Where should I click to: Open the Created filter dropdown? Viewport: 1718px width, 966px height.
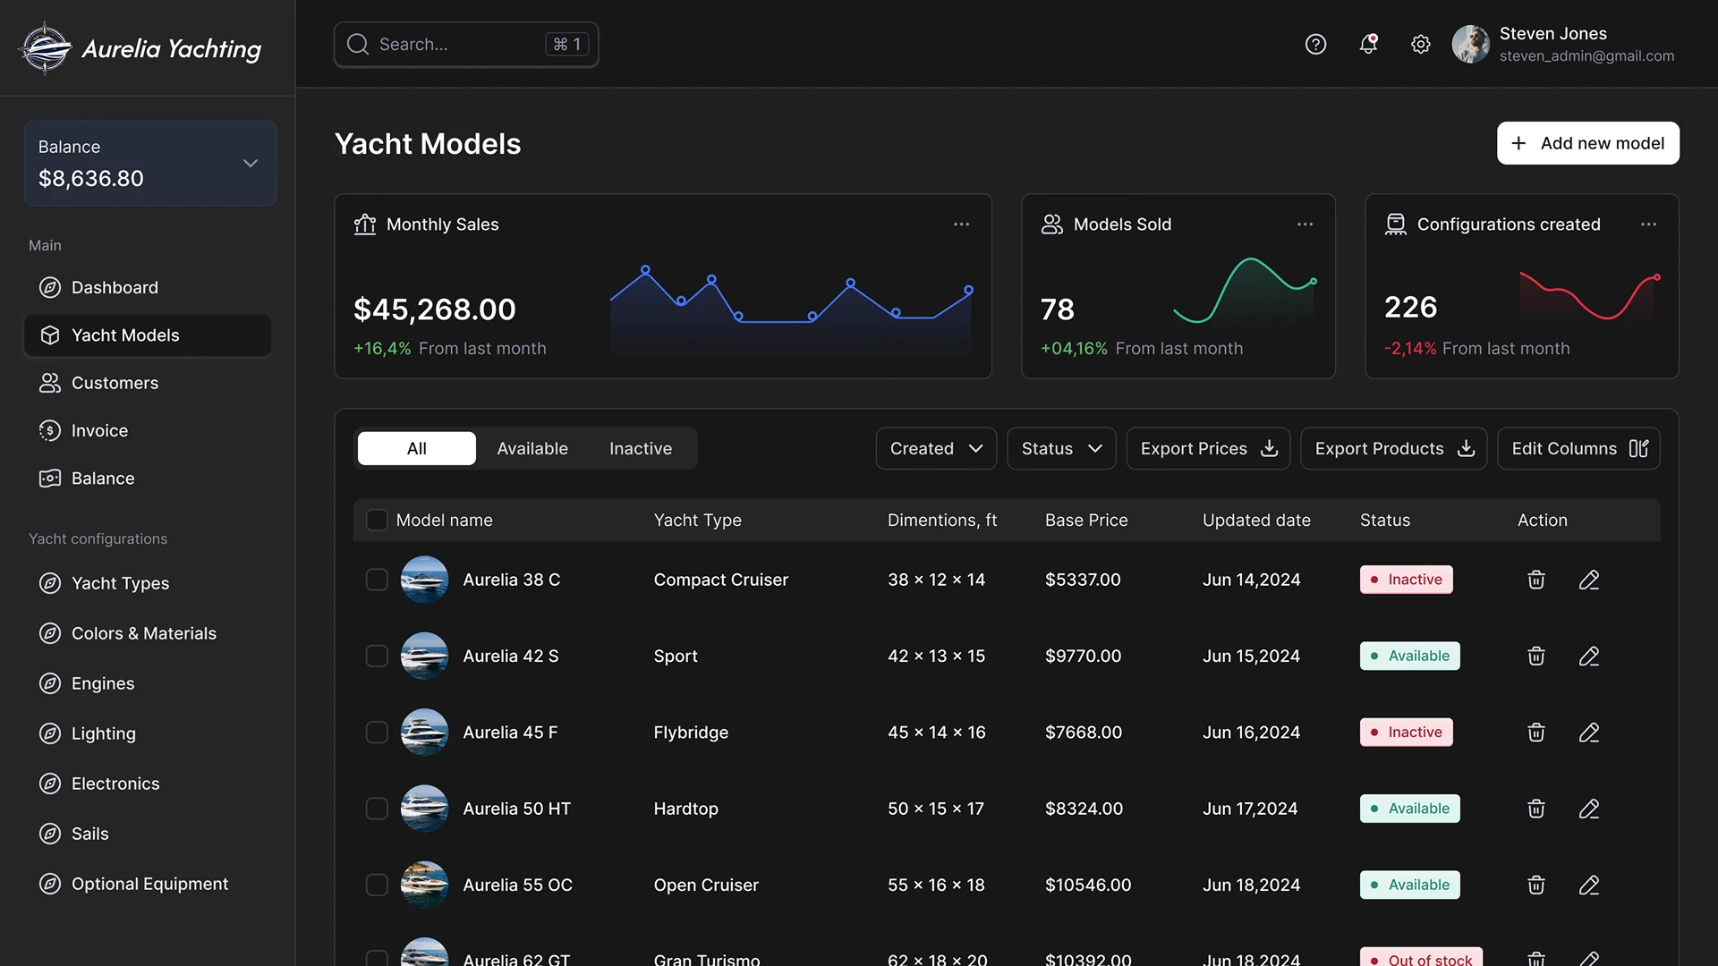(936, 448)
